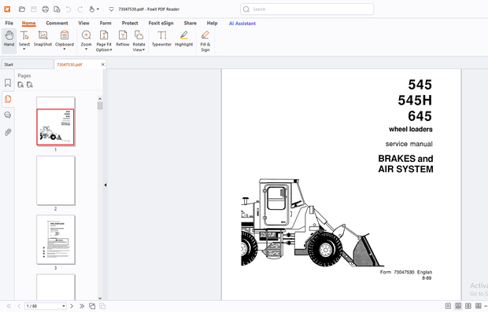Viewport: 488px width, 312px height.
Task: Open the Bookmarks panel in the sidebar
Action: (x=8, y=83)
